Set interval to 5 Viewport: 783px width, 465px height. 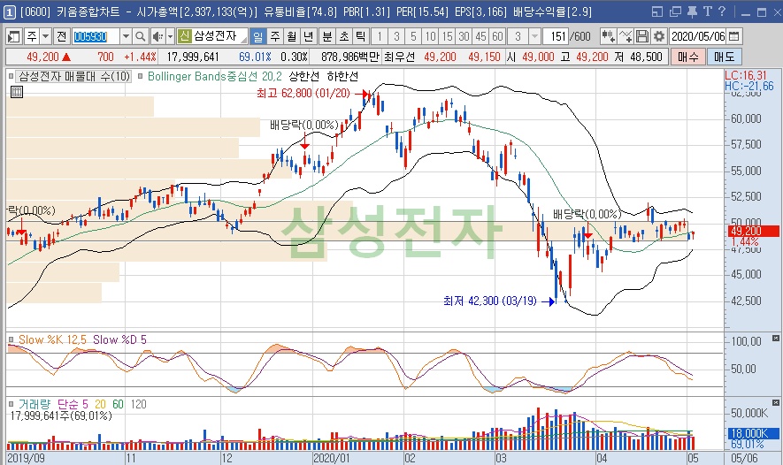click(413, 36)
